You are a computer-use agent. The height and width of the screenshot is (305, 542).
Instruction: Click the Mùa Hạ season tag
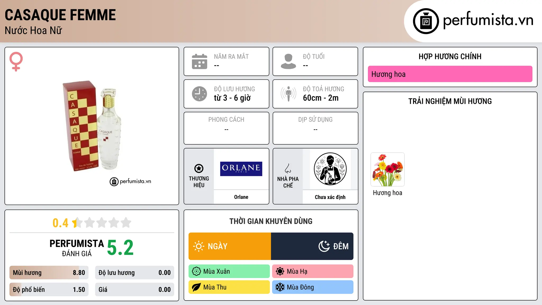pyautogui.click(x=313, y=271)
